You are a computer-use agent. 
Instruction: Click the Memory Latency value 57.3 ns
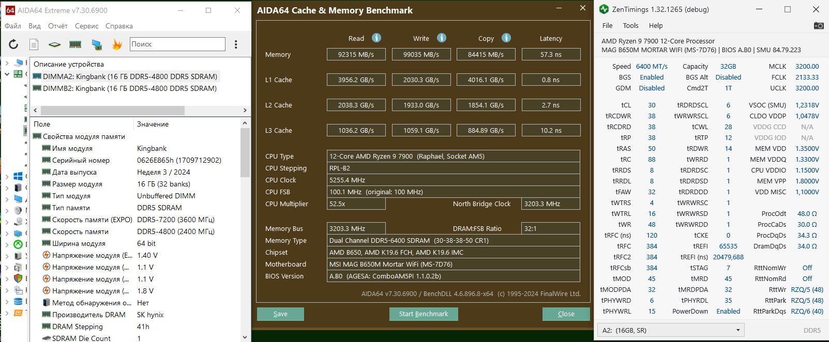tap(551, 54)
